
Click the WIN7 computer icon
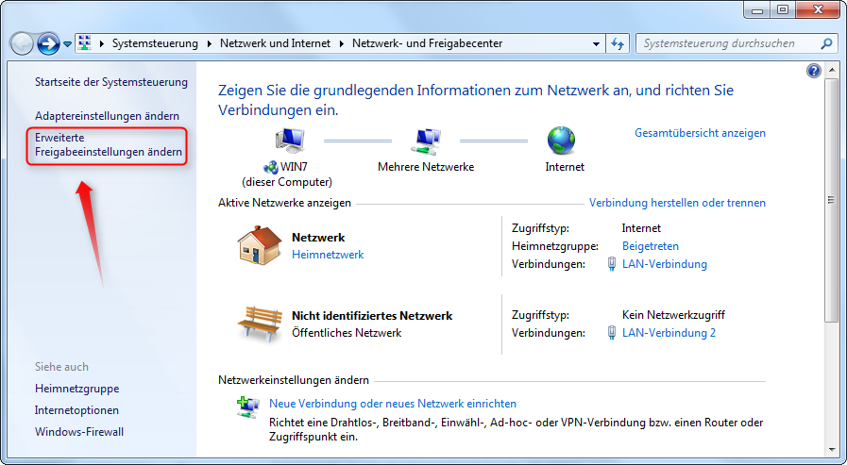point(290,141)
